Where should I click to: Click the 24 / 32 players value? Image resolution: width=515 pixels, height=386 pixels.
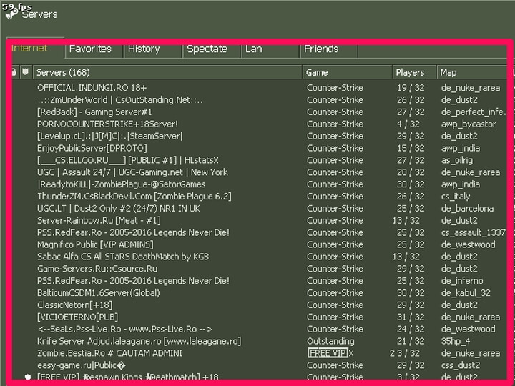(x=411, y=330)
